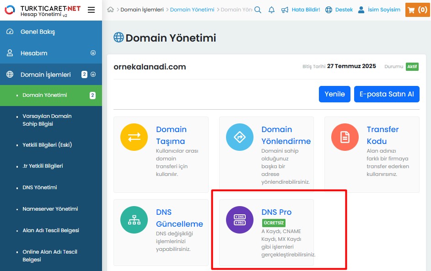Screen dimensions: 431x271
Task: Open Varsayılan Domain Sahip Bilgisi
Action: pos(47,120)
